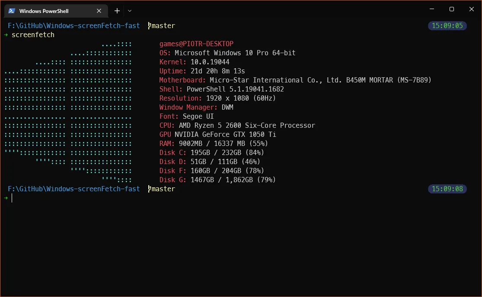Close the Windows Terminal window
The width and height of the screenshot is (482, 297).
point(471,9)
